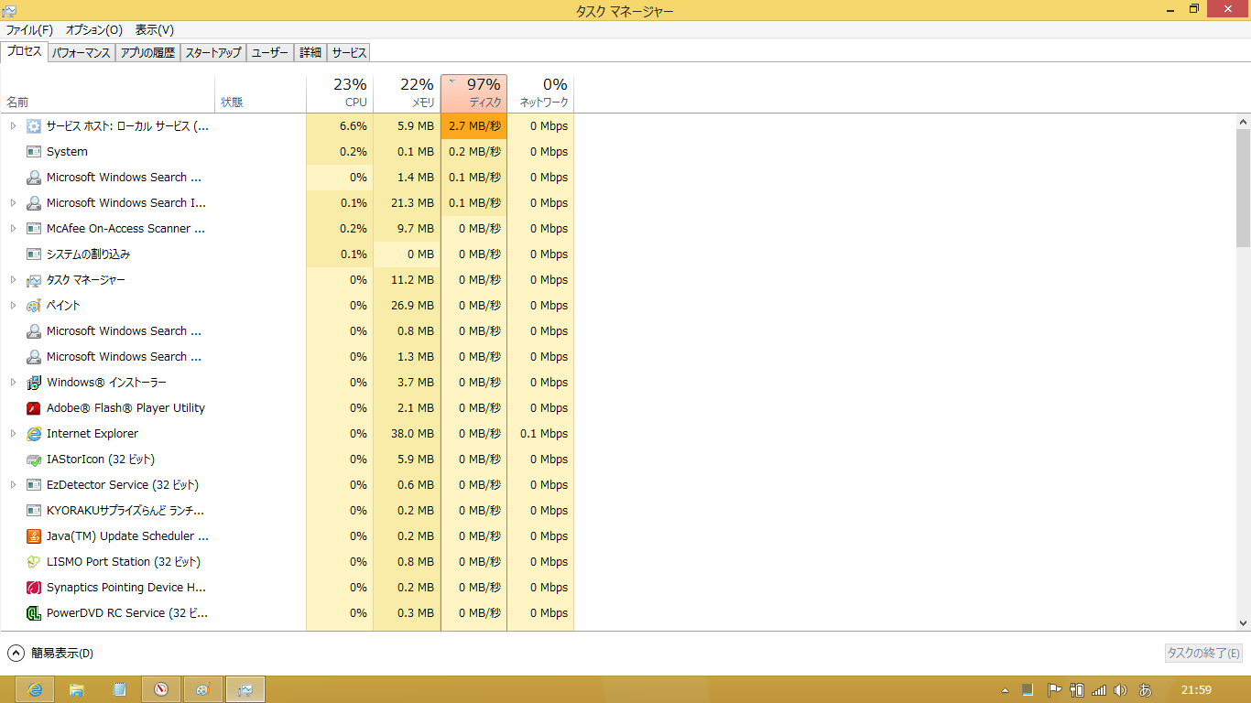Expand the Microsoft Windows Search I... row

13,203
